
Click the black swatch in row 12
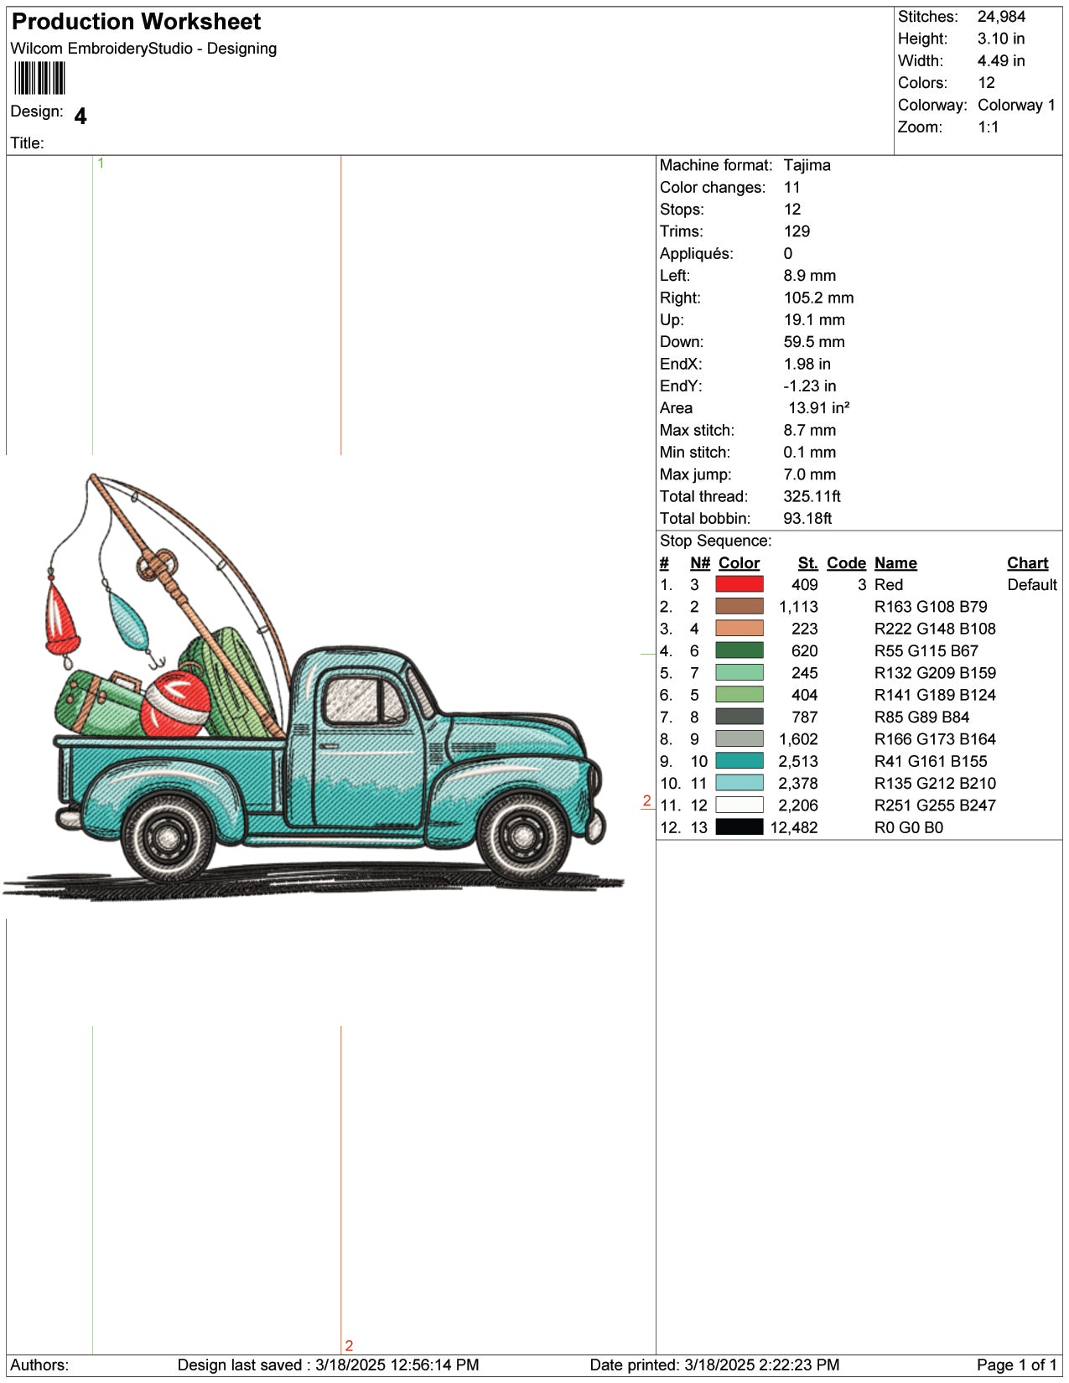tap(739, 827)
